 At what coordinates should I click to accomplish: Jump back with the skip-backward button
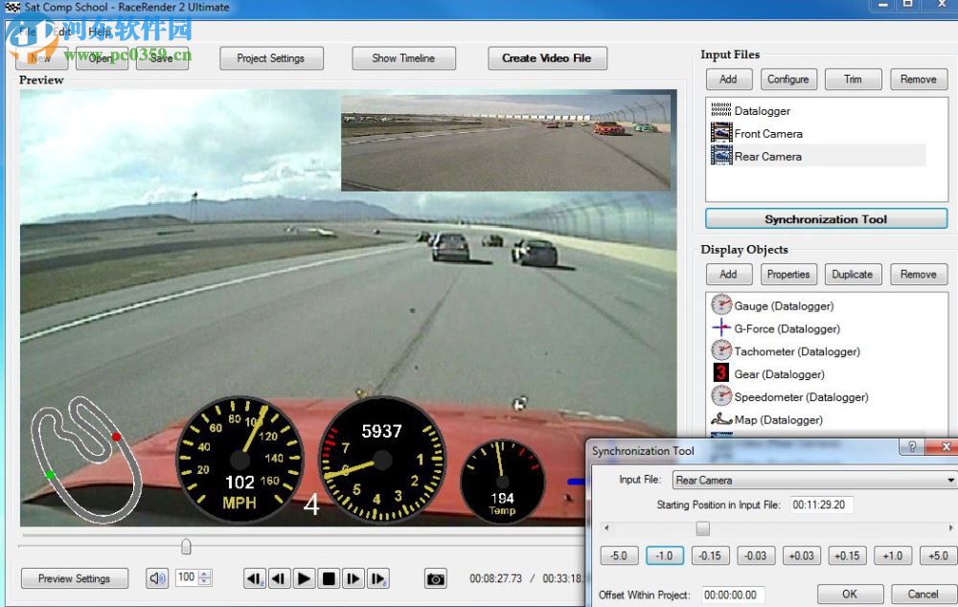pos(254,578)
